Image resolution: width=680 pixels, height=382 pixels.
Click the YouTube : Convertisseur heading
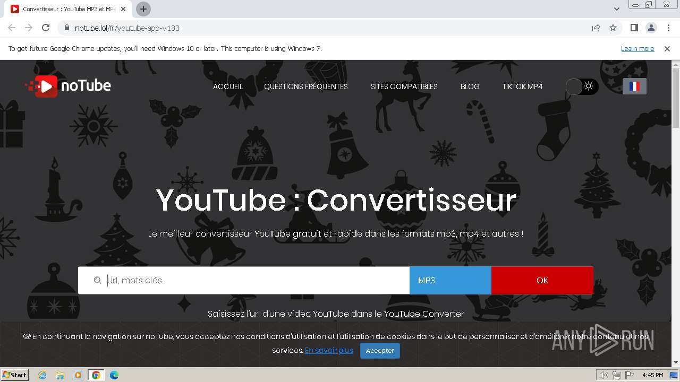[336, 201]
